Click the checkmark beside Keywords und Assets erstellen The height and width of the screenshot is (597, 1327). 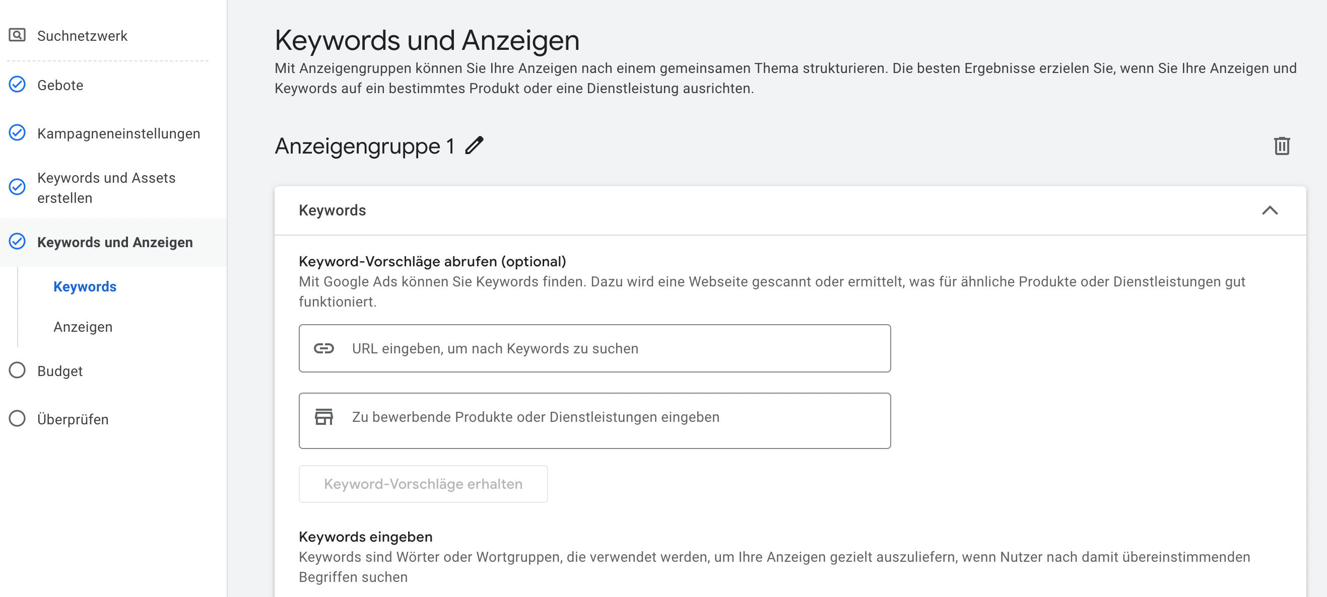(17, 187)
